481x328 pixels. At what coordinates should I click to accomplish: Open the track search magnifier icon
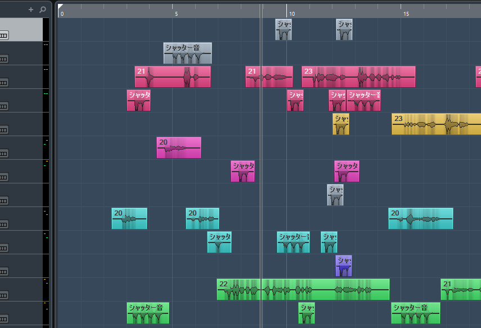(43, 10)
